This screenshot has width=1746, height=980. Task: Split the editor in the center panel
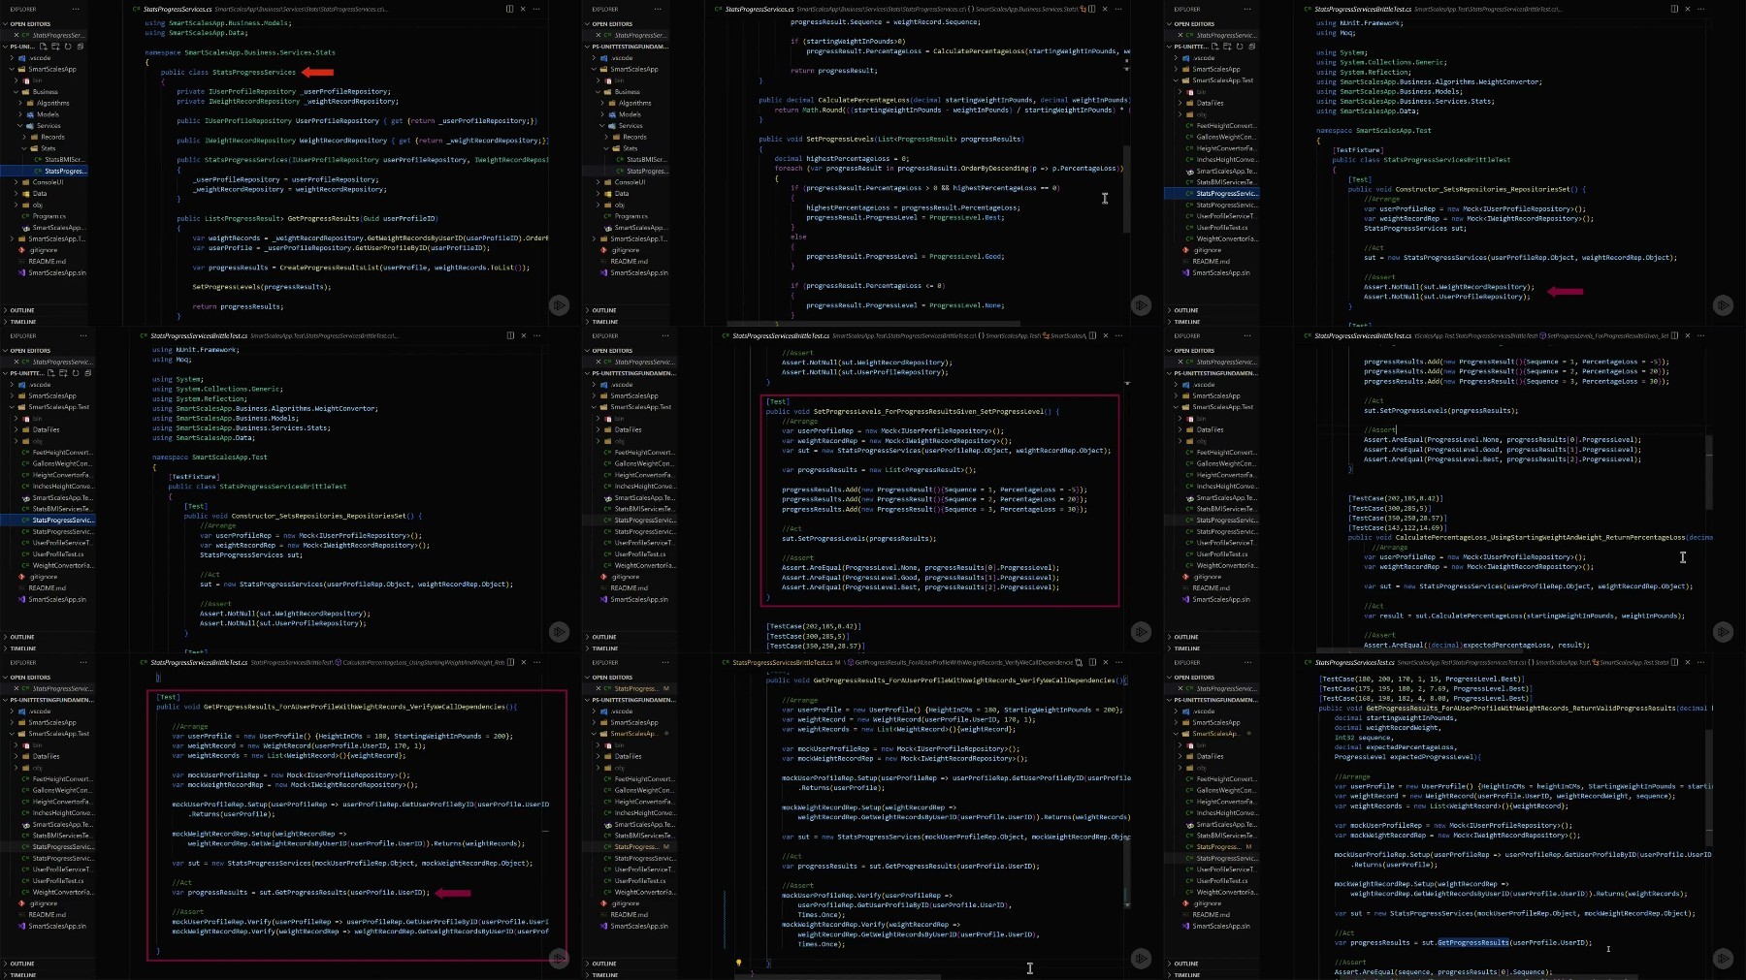click(x=1092, y=335)
